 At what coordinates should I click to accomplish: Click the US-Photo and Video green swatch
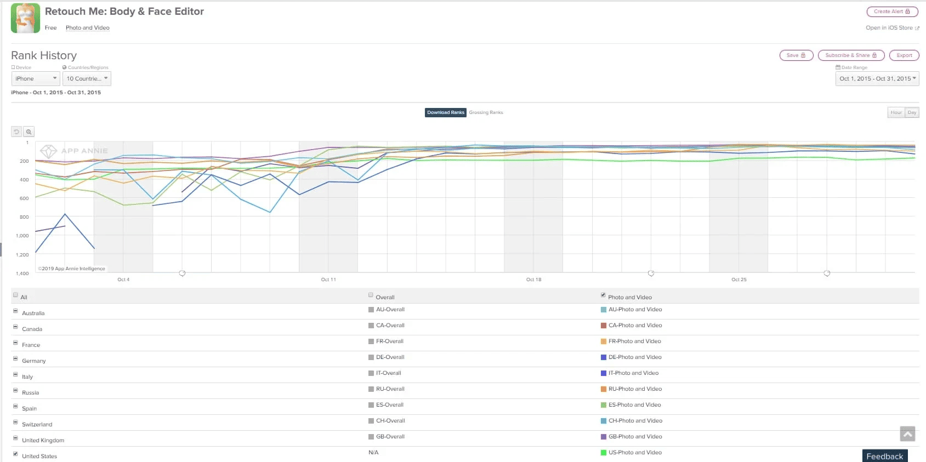[604, 453]
